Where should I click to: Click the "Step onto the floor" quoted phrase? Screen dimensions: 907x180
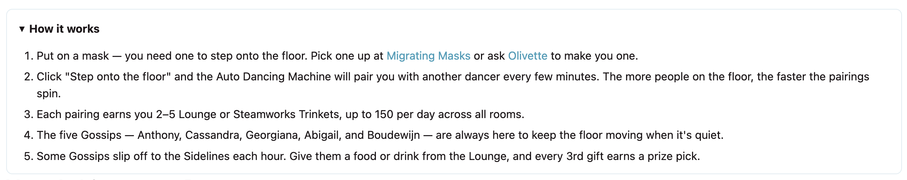(118, 77)
